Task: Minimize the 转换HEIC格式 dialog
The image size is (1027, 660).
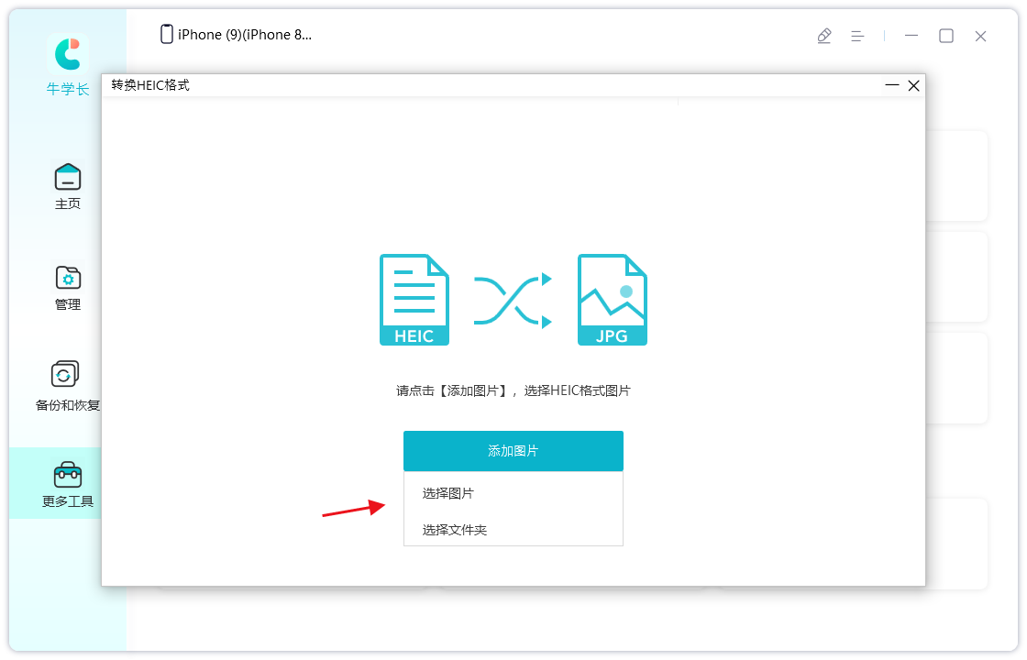Action: [890, 85]
